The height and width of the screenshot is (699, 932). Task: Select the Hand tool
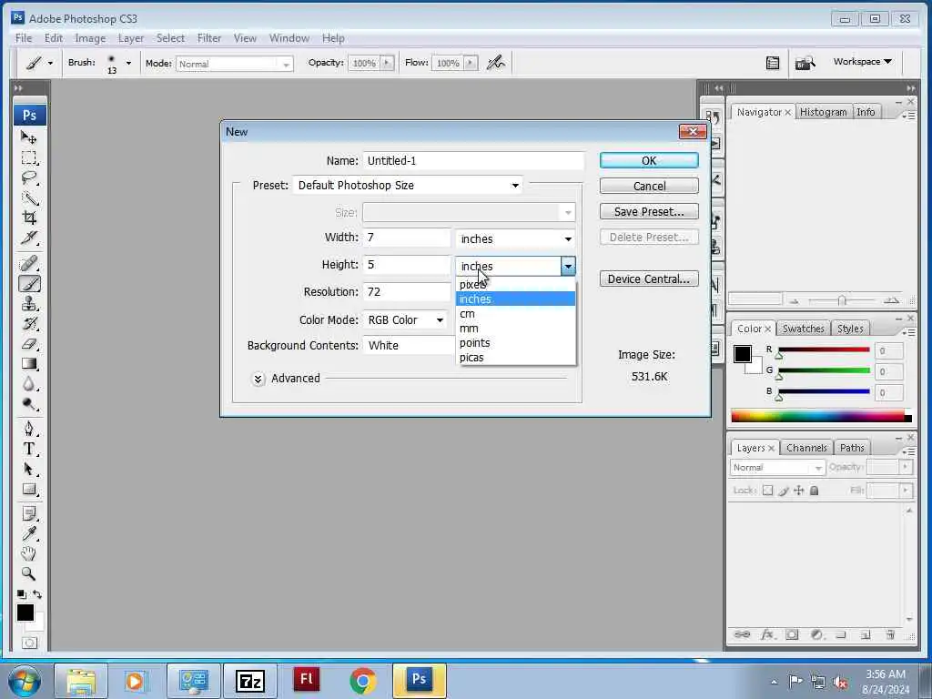pyautogui.click(x=28, y=554)
